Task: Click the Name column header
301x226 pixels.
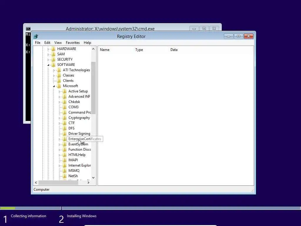Action: pos(105,49)
